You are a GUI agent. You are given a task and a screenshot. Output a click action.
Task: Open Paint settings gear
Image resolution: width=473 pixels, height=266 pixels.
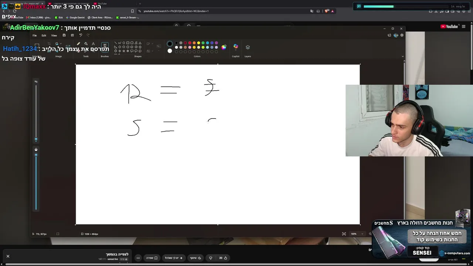(x=402, y=35)
